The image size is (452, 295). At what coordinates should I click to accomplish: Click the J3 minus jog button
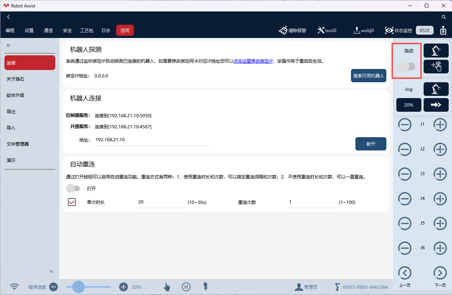[405, 174]
